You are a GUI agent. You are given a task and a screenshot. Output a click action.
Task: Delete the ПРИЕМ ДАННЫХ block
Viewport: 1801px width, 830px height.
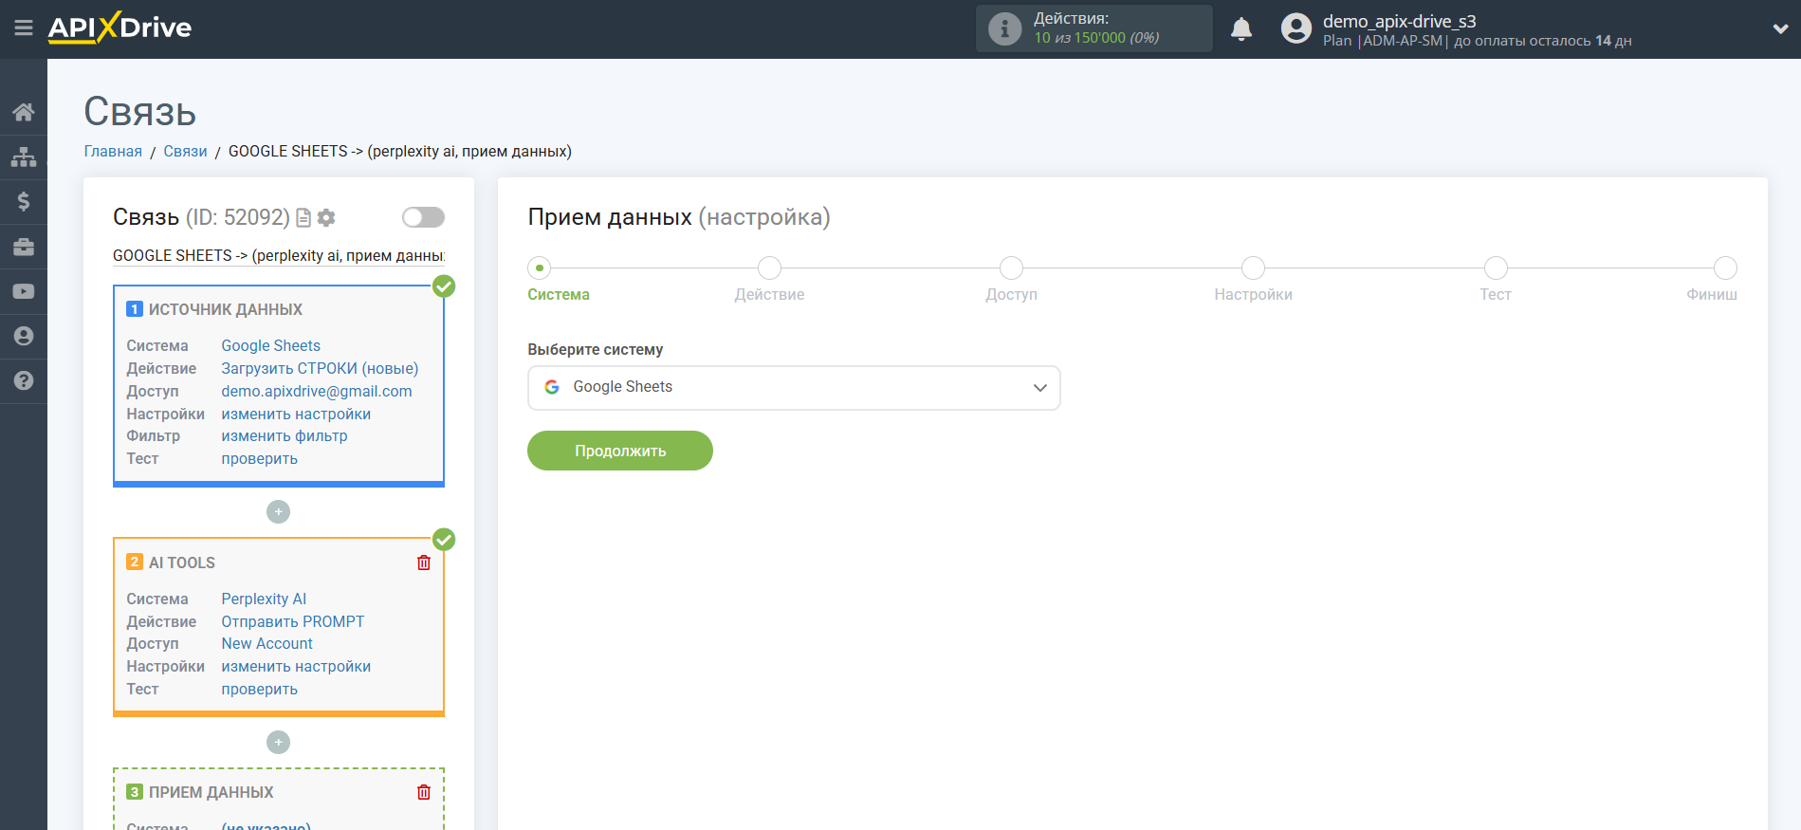point(424,792)
